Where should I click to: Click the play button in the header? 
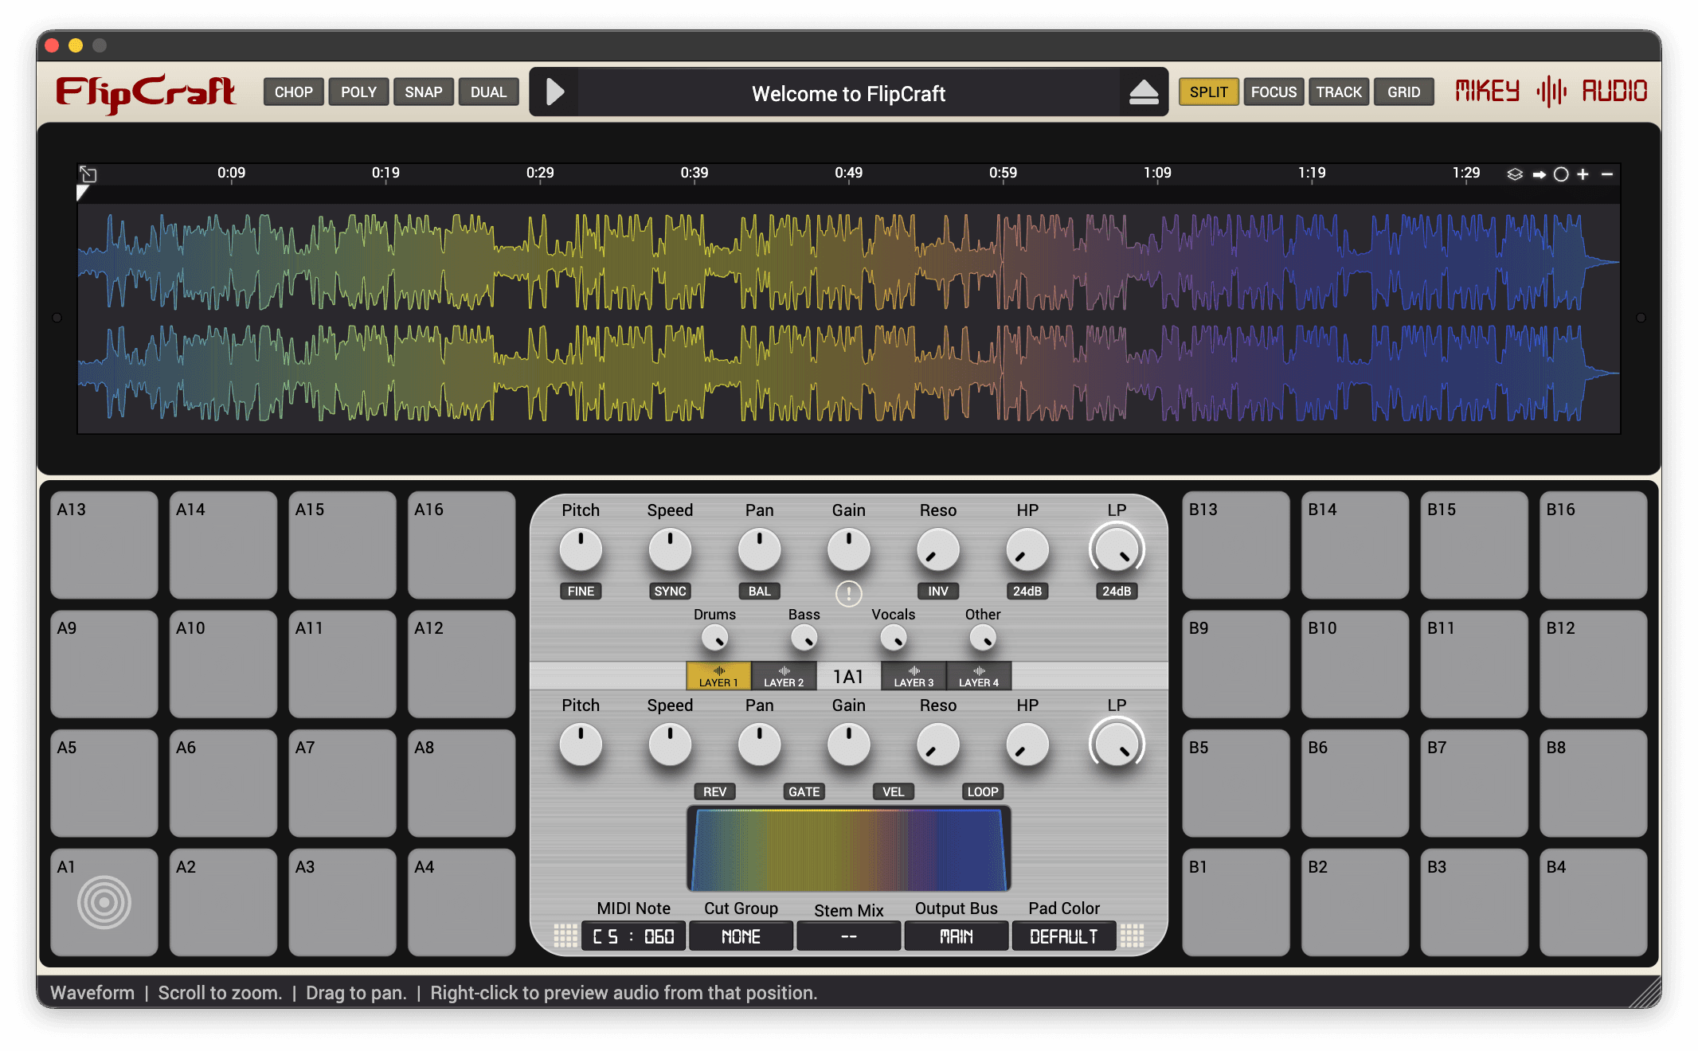[555, 92]
